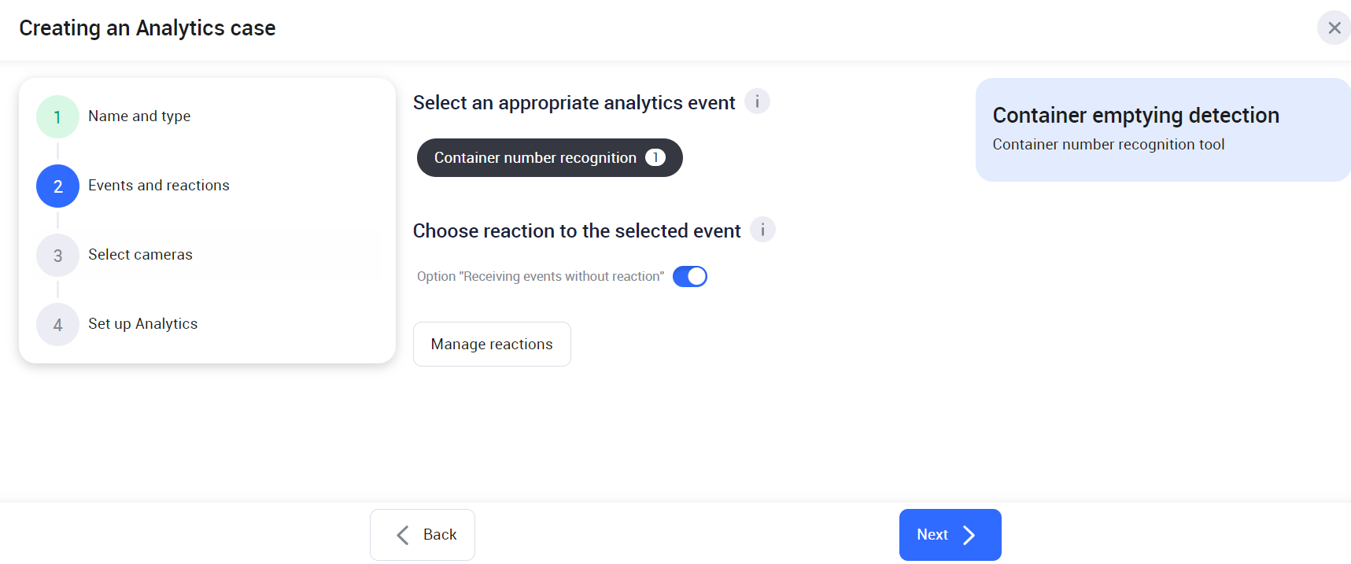Select Container number recognition event chip
The width and height of the screenshot is (1351, 564).
pyautogui.click(x=535, y=158)
